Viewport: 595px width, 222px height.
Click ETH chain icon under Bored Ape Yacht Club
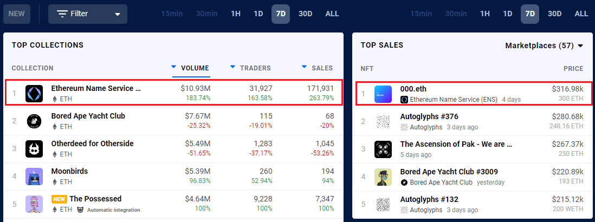coord(55,127)
